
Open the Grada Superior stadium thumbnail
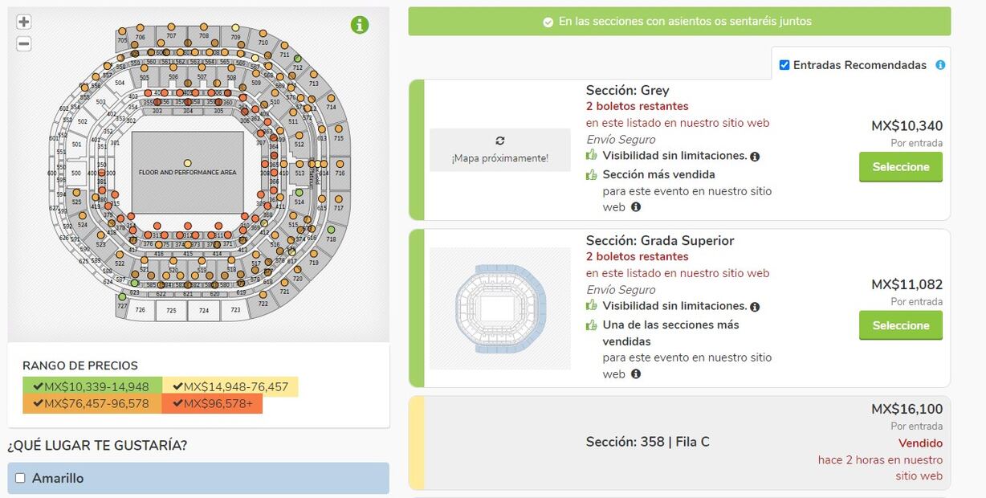click(499, 308)
